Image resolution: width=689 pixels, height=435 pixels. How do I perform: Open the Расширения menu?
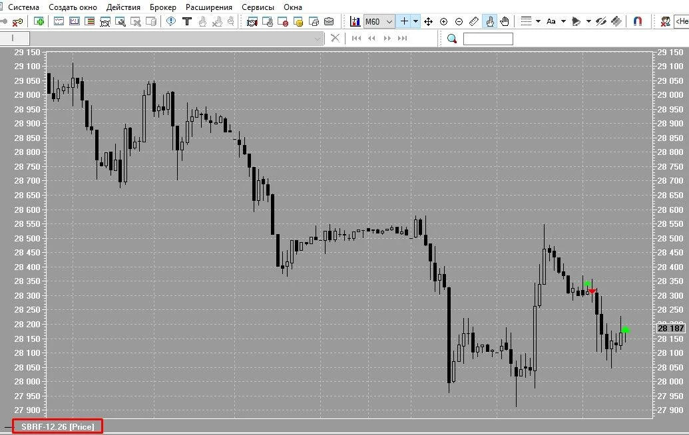tap(209, 7)
